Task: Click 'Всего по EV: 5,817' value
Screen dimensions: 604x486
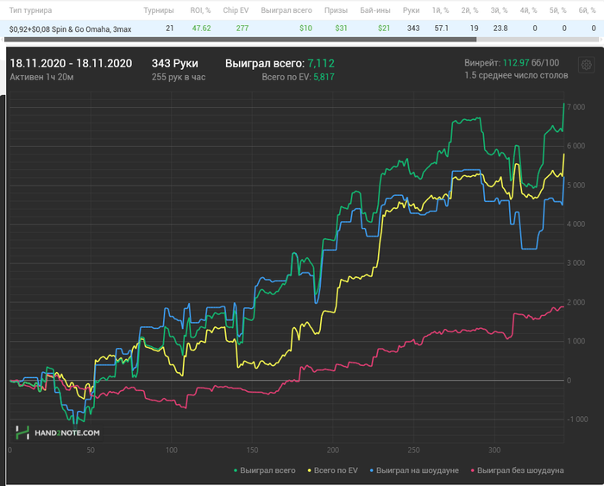Action: click(x=298, y=77)
